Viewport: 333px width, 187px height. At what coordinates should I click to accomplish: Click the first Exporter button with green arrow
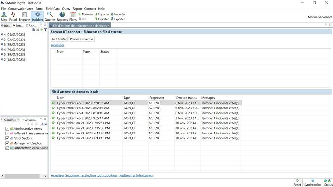102,19
